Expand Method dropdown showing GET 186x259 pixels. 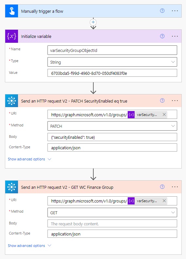click(112, 212)
